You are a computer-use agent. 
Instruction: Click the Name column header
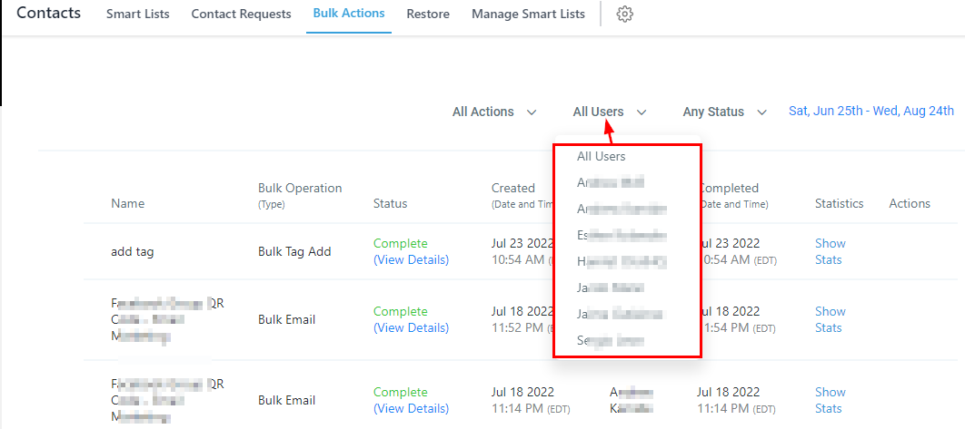coord(127,204)
